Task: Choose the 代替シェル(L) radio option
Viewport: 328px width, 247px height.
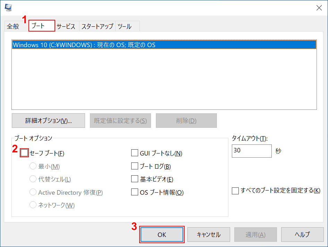Action: coord(33,179)
